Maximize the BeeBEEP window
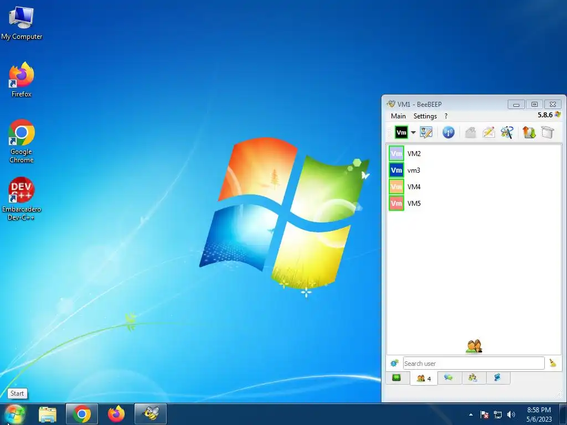This screenshot has height=425, width=567. coord(534,105)
